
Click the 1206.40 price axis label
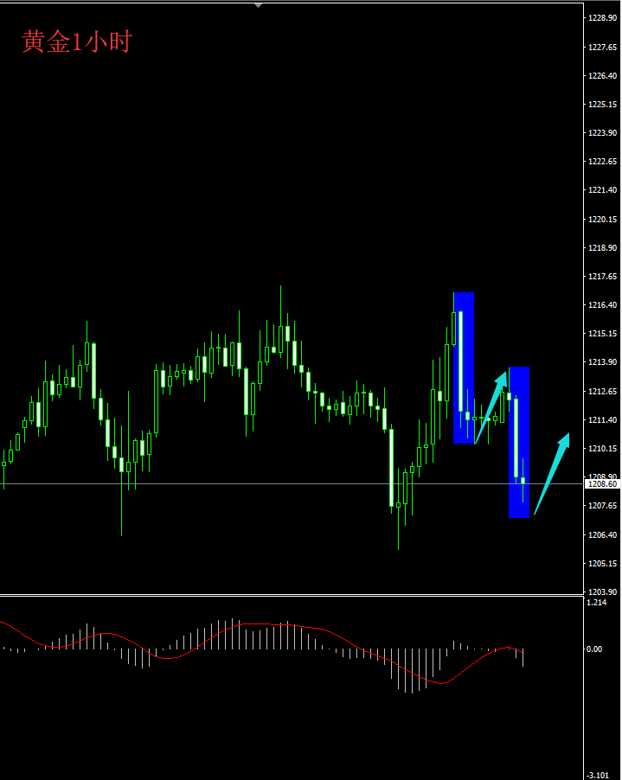(x=603, y=534)
